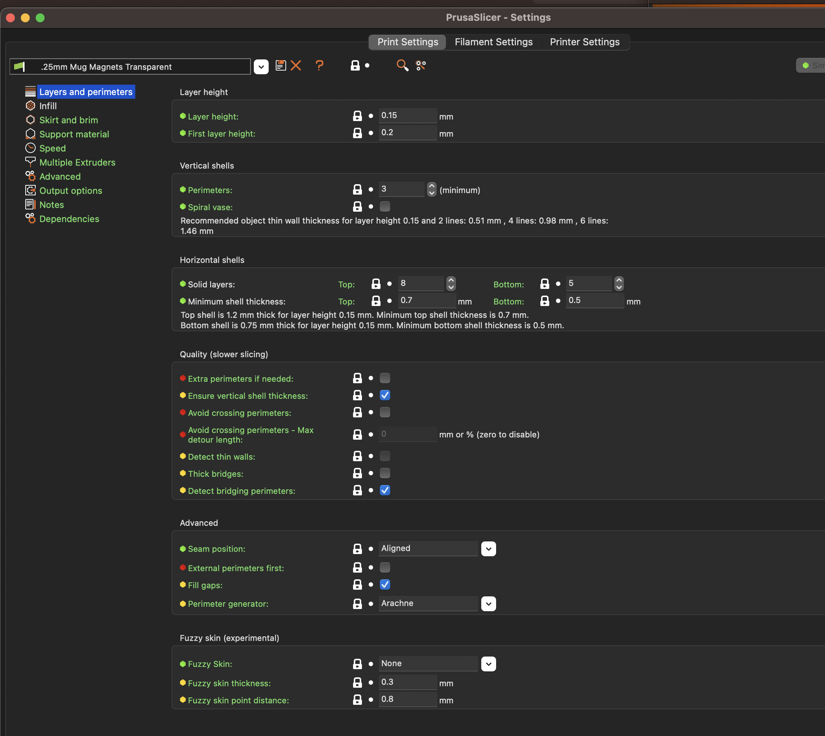825x736 pixels.
Task: Disable Detect bridging perimeters
Action: [385, 490]
